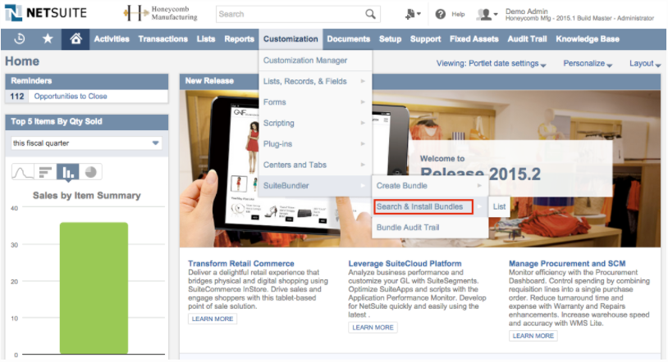Choose Bundle Audit Trail
Image resolution: width=668 pixels, height=362 pixels.
(430, 227)
